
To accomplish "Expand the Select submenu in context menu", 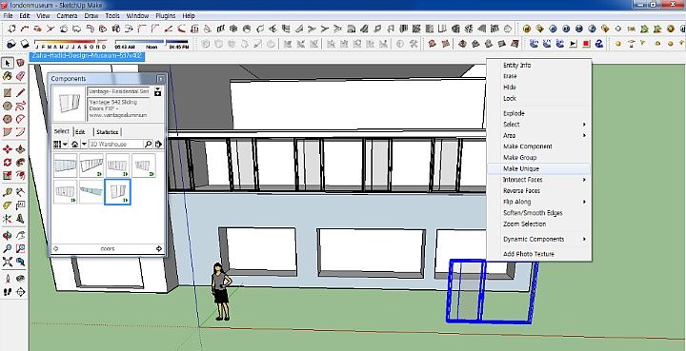I will pos(539,125).
